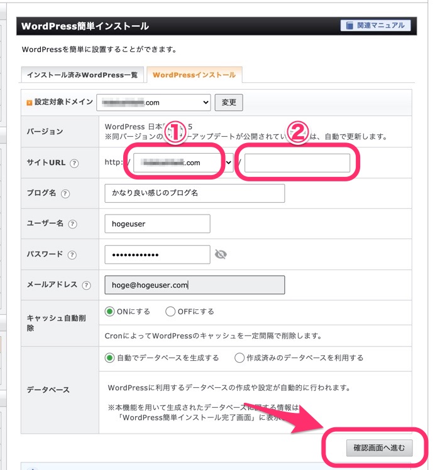Click the orange icon beside 設定対象ドメイン
Viewport: 440px width, 470px height.
29,103
